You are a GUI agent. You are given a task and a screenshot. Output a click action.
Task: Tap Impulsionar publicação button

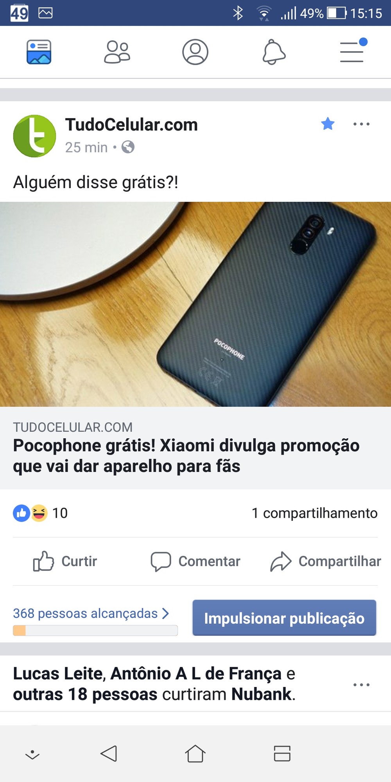point(284,618)
